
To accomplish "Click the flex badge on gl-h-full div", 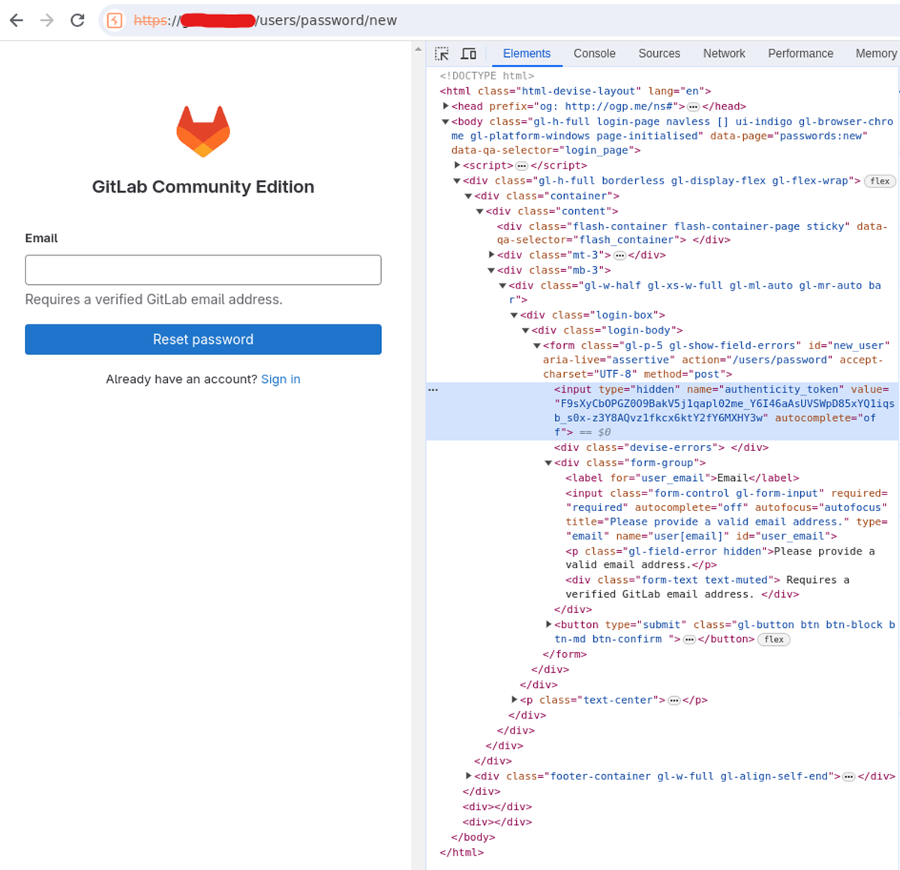I will tap(880, 181).
